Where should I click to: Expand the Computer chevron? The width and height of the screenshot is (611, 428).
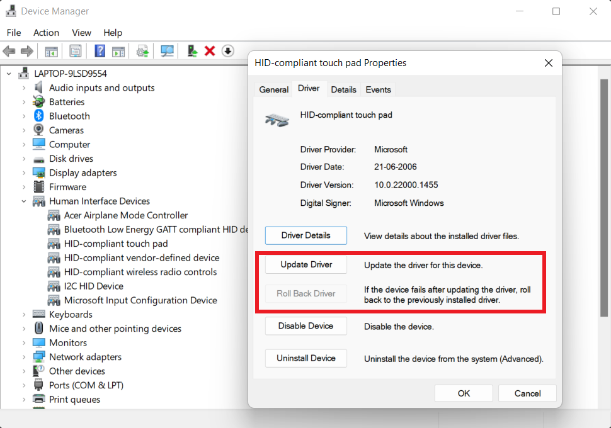tap(24, 144)
